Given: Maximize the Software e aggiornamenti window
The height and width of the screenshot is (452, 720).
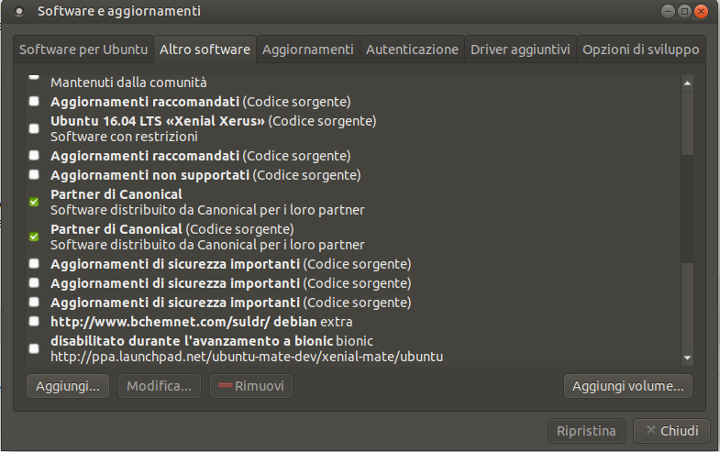Looking at the screenshot, I should [x=684, y=12].
